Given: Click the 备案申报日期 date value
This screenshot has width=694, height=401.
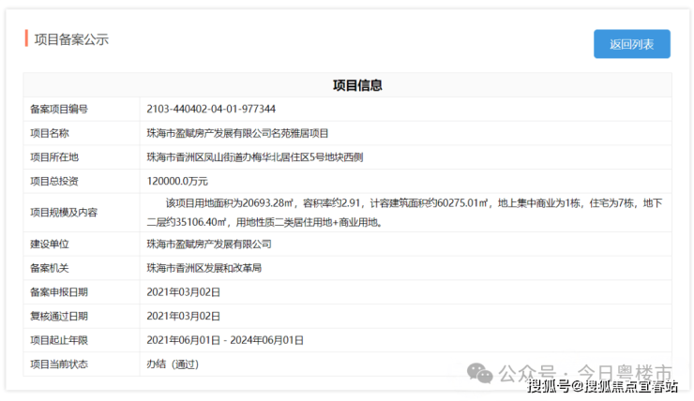Looking at the screenshot, I should point(184,292).
